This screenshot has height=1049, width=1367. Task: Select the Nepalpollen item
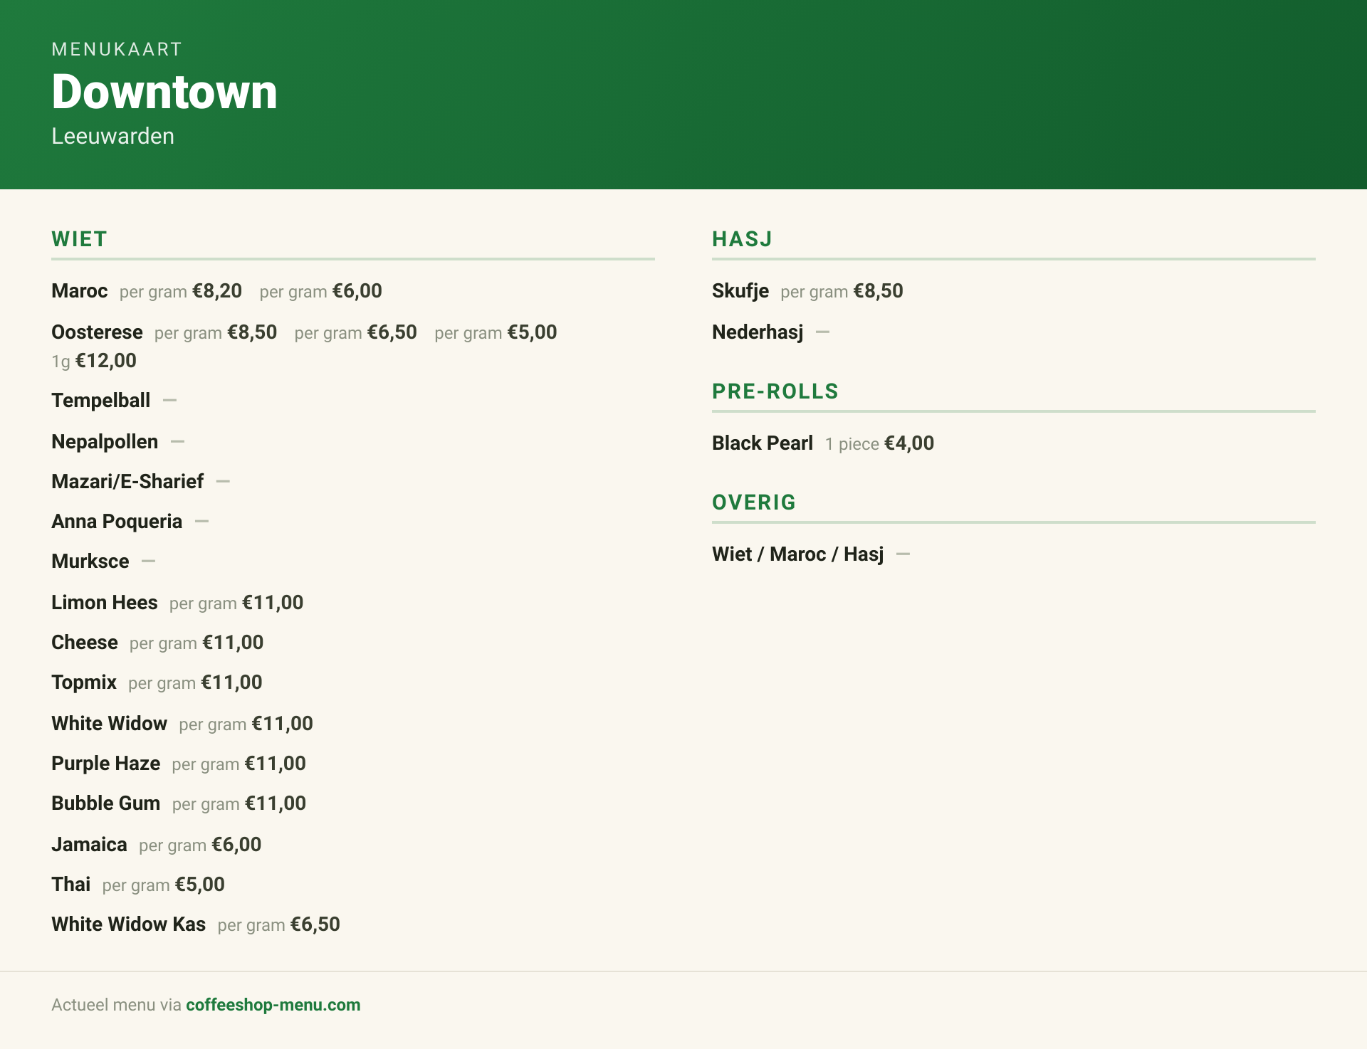pos(105,442)
